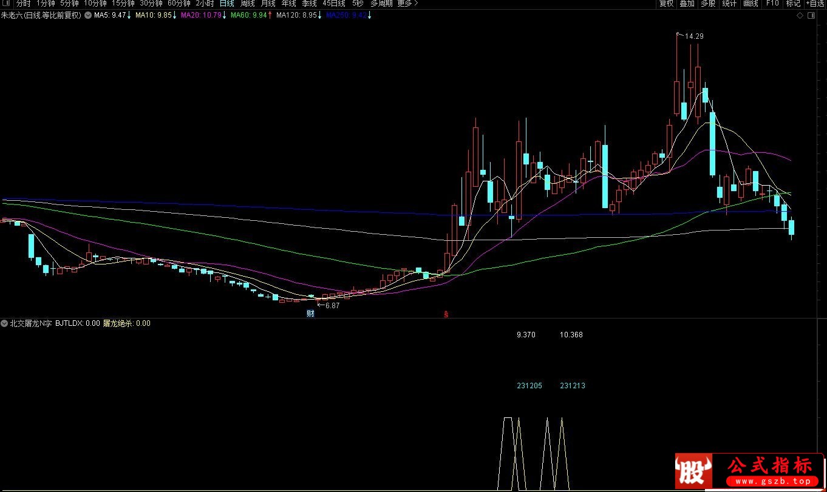Switch to the 年线 yearly chart tab
Viewport: 827px width, 492px height.
tap(288, 4)
